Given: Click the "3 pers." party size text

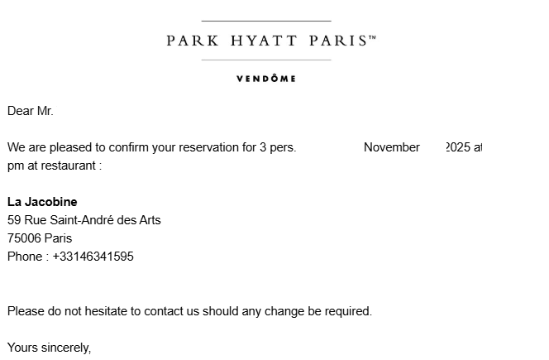Looking at the screenshot, I should tap(277, 147).
